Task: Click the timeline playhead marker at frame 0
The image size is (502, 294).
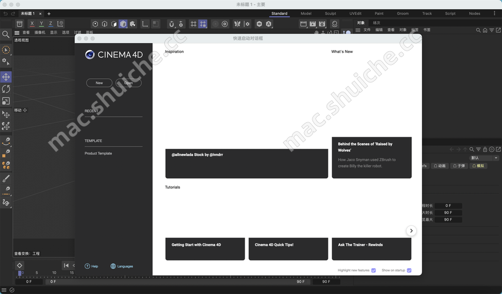Action: click(19, 273)
